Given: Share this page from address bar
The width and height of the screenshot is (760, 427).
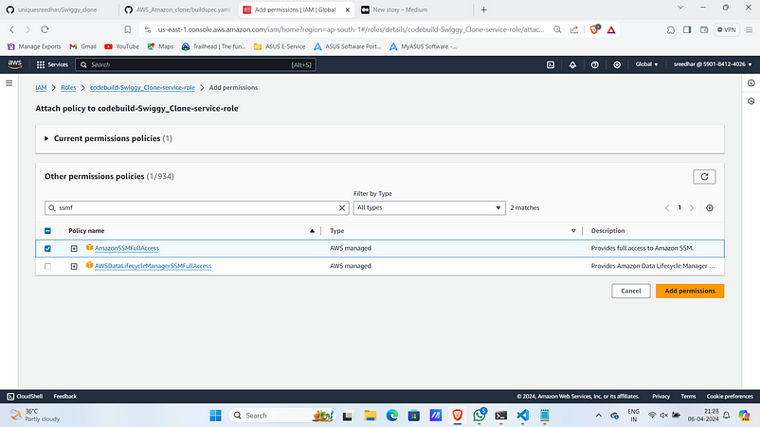Looking at the screenshot, I should (x=574, y=29).
